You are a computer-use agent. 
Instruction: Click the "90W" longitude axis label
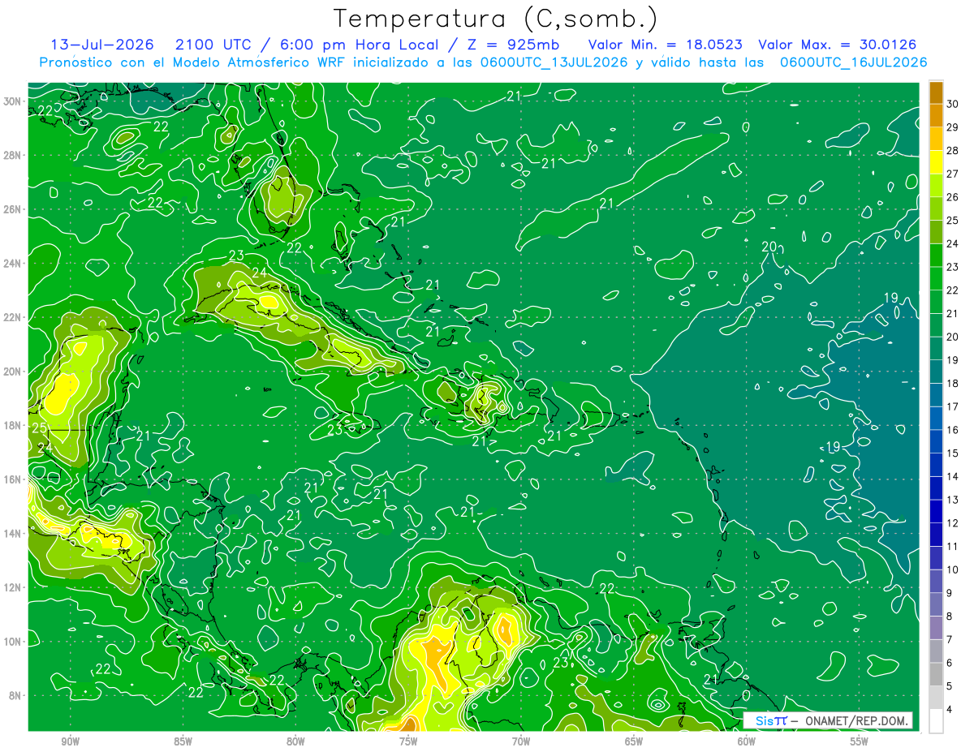(70, 741)
